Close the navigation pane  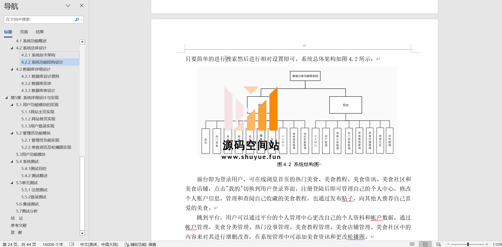pyautogui.click(x=82, y=6)
